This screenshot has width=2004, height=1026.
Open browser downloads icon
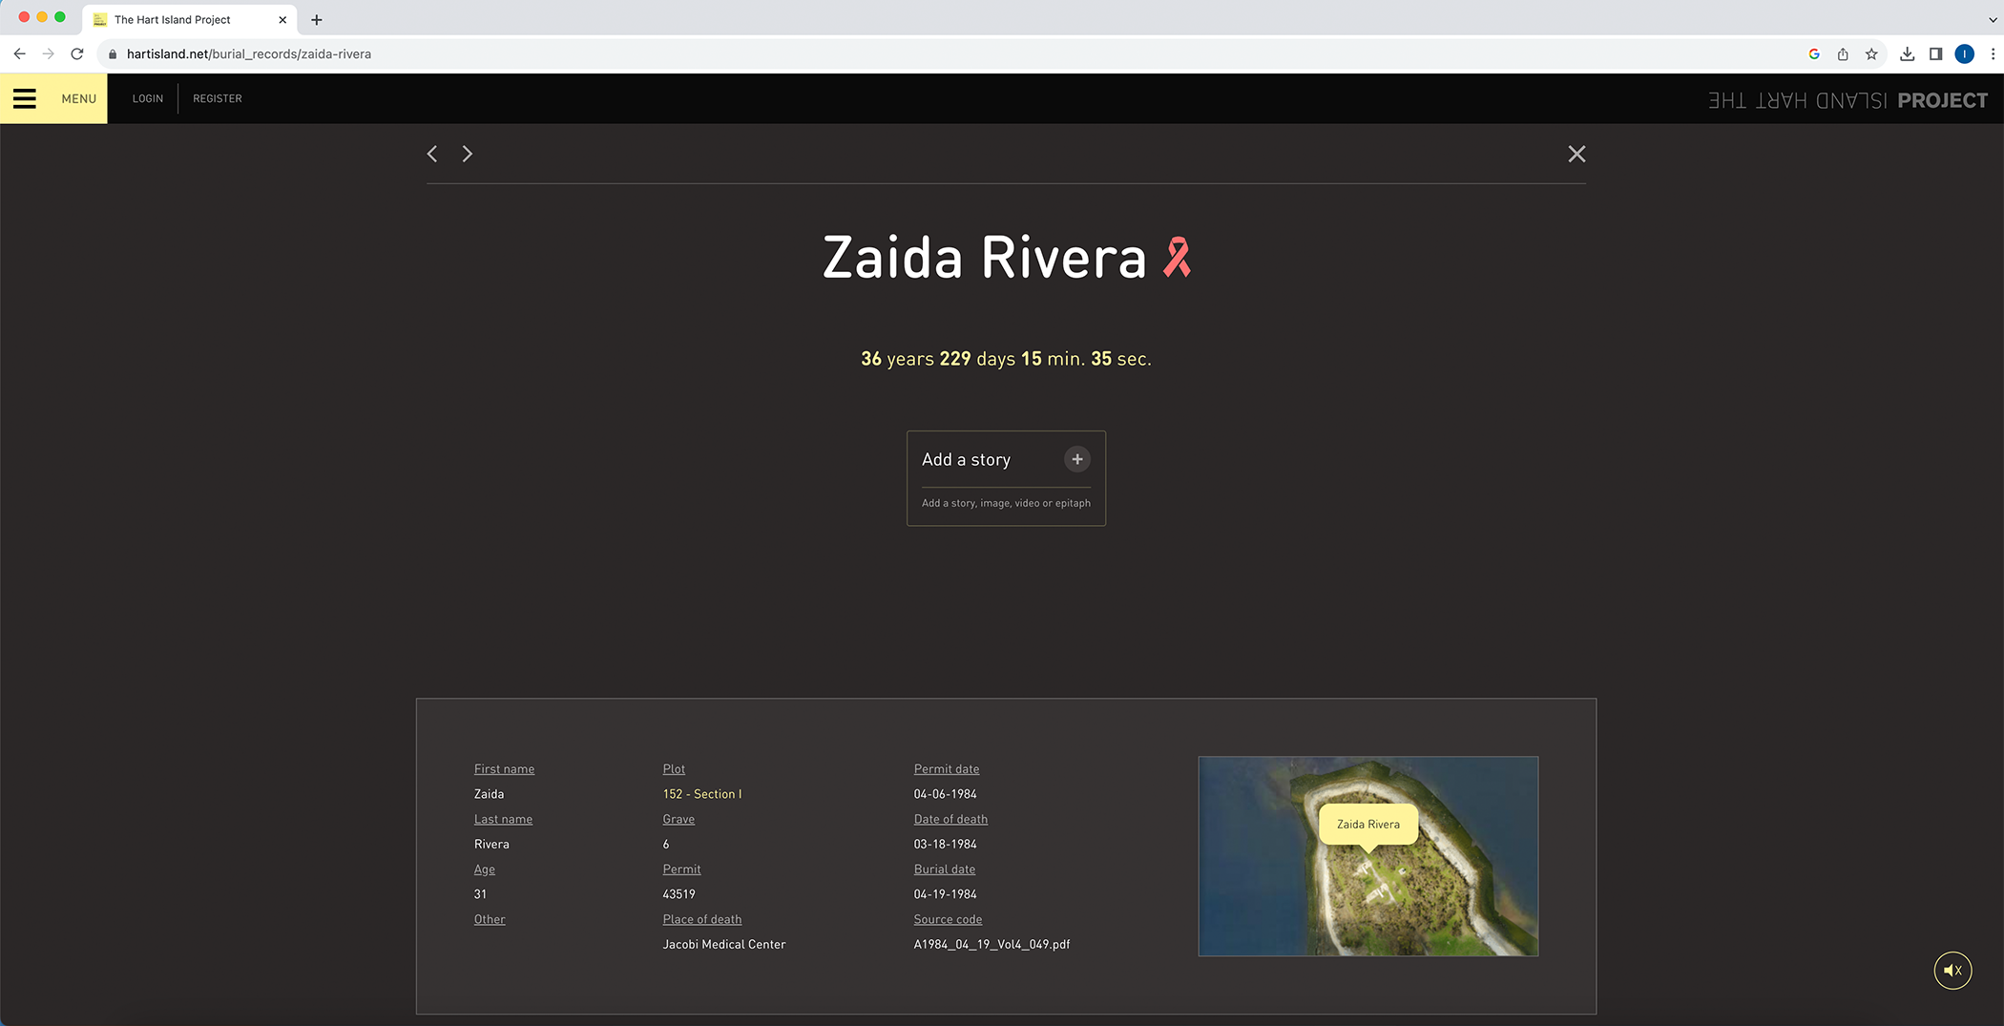click(x=1907, y=54)
